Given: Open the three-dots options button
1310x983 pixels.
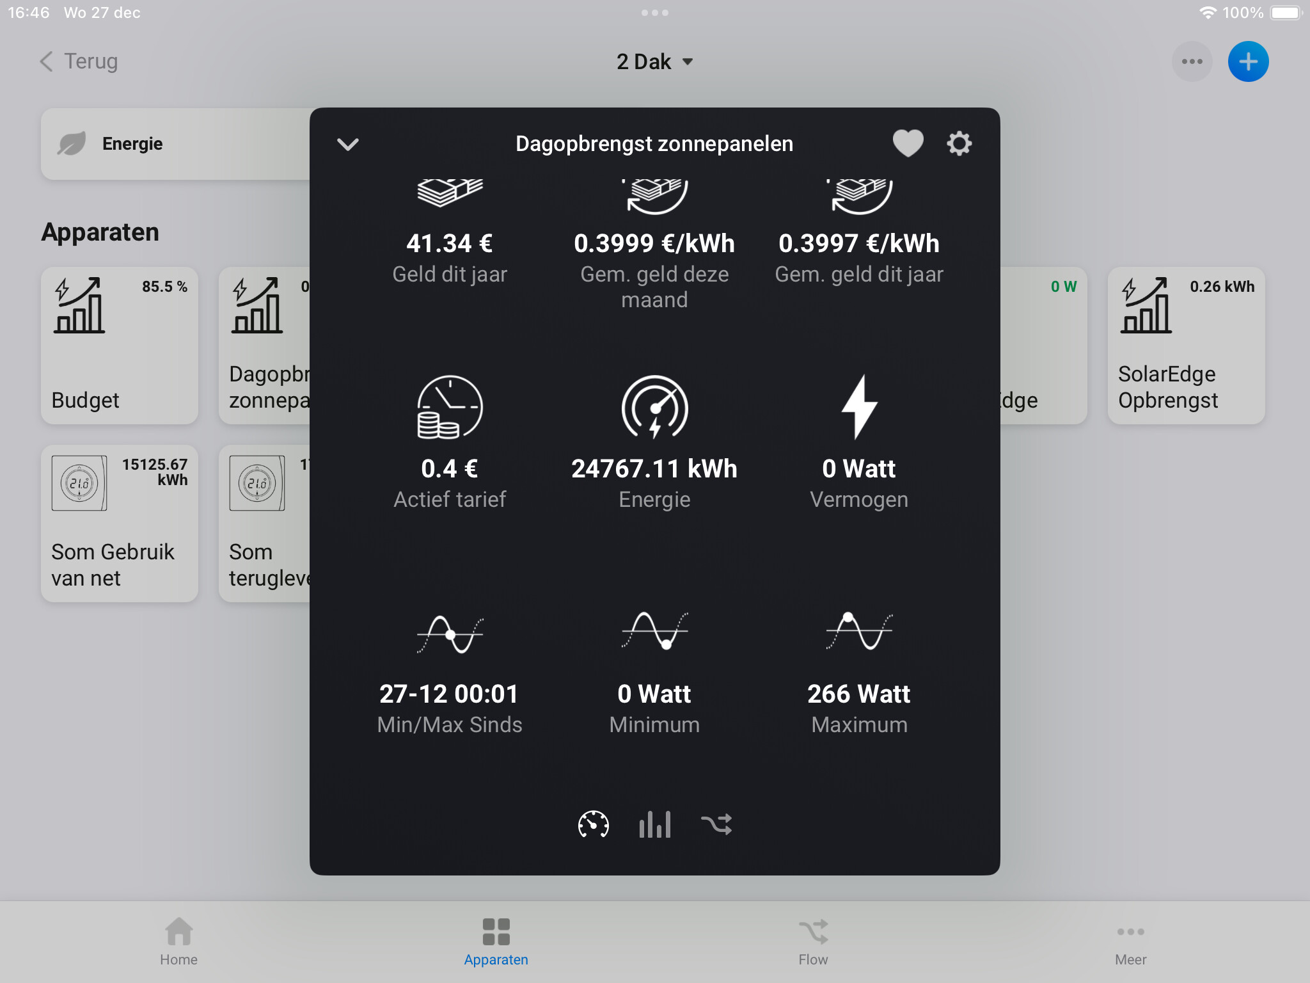Looking at the screenshot, I should point(1192,61).
